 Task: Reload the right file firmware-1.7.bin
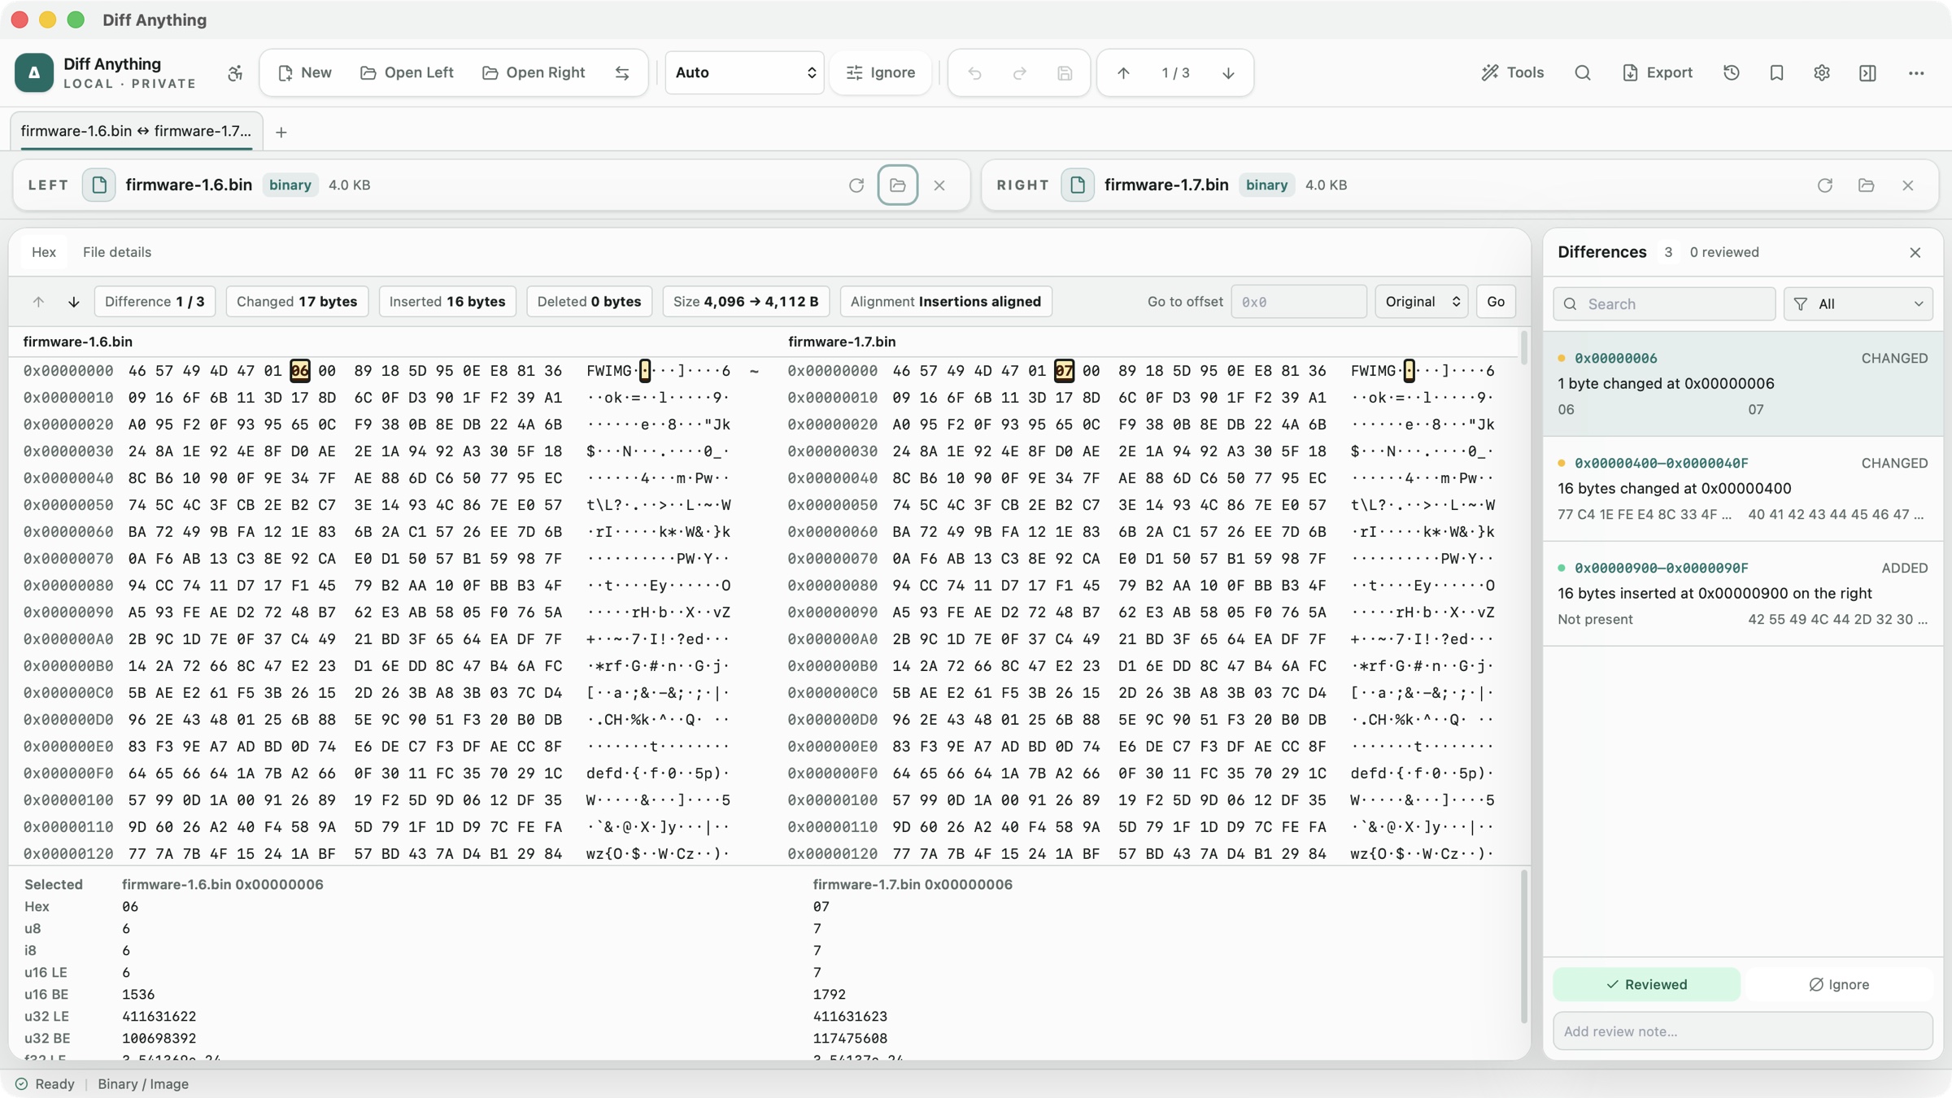click(x=1825, y=185)
